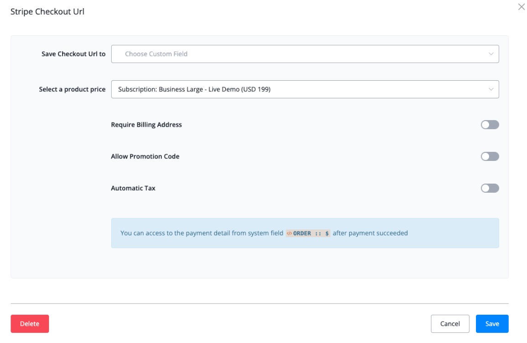Toggle the Automatic Tax switch
This screenshot has height=343, width=527.
coord(490,188)
